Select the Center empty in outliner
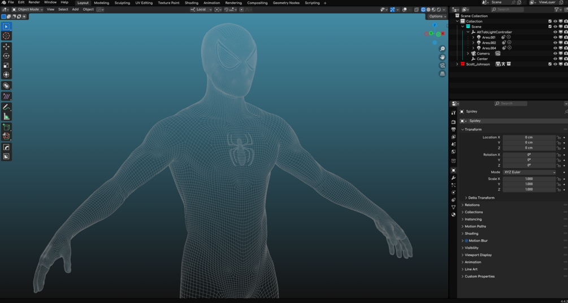This screenshot has height=303, width=568. point(482,59)
